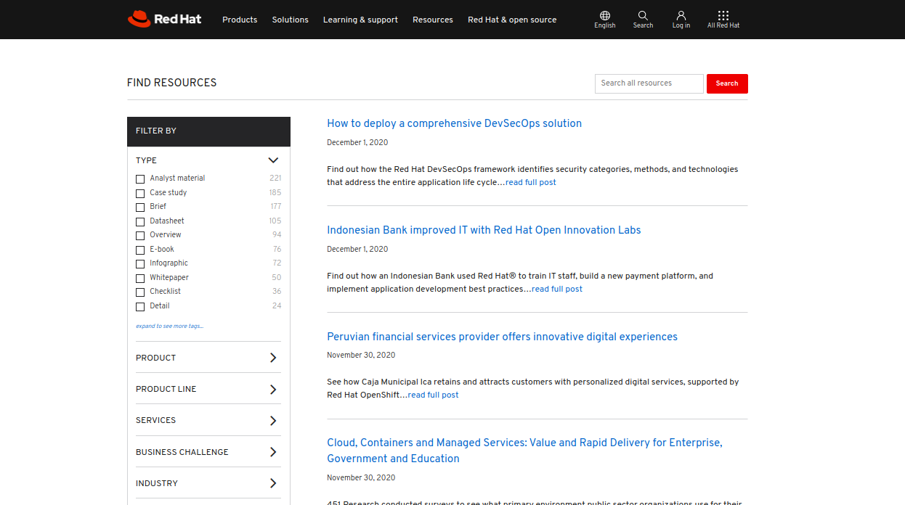Open the English language globe icon

pos(604,16)
